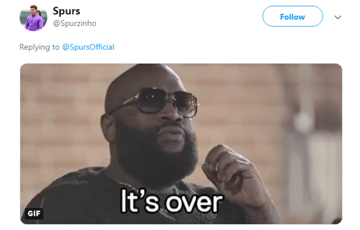Visit the @Spurzinho handle link
360x230 pixels.
pos(74,23)
